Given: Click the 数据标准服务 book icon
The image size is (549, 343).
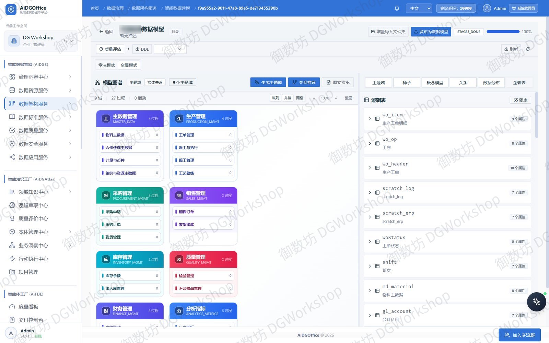Looking at the screenshot, I should click(12, 117).
